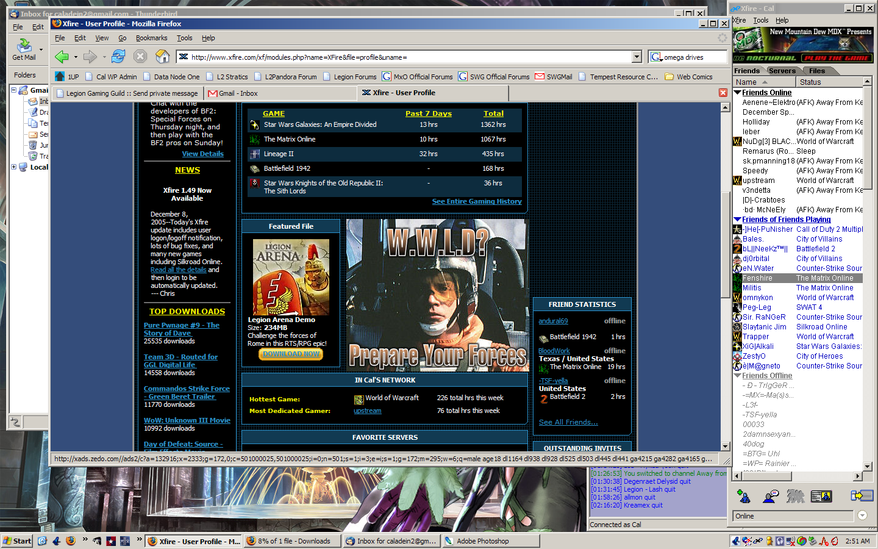Screen dimensions: 878x549
Task: Click Past 7 Days column header link
Action: 428,113
